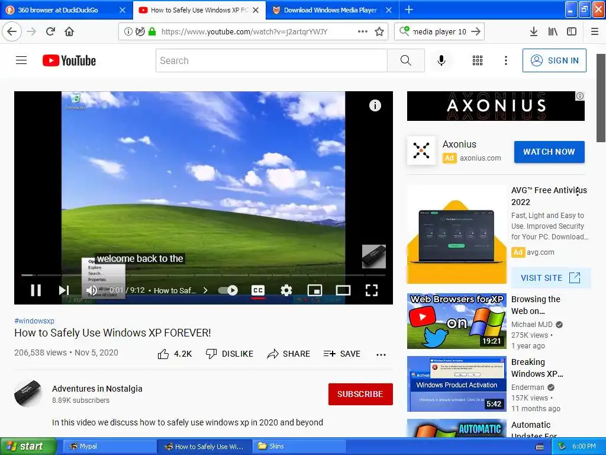Switch to Mypal in the taskbar
The height and width of the screenshot is (455, 606).
click(109, 446)
